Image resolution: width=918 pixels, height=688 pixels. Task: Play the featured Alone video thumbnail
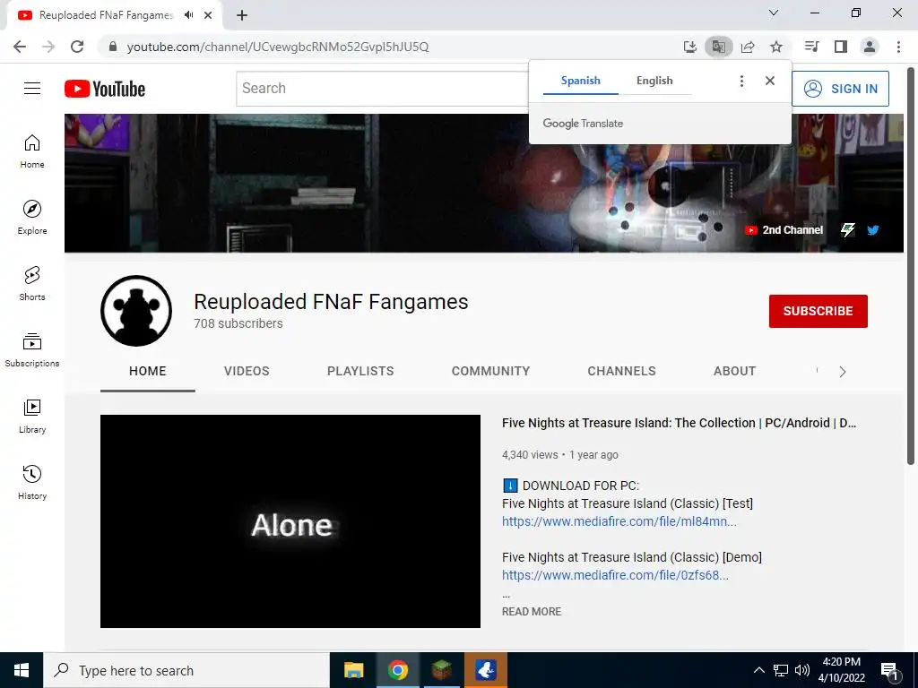290,521
